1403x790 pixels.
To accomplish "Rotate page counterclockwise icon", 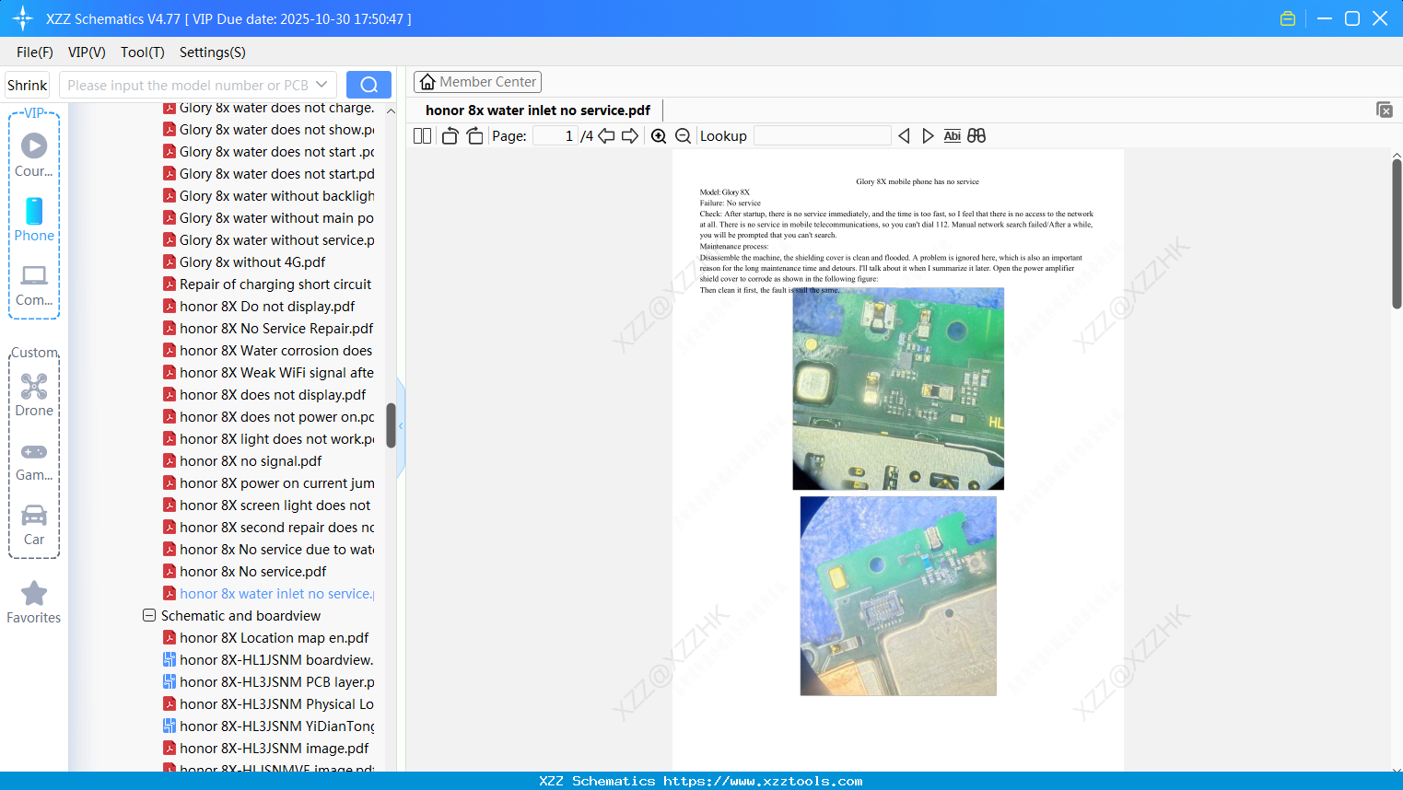I will click(450, 136).
